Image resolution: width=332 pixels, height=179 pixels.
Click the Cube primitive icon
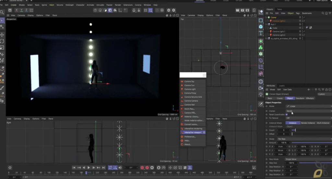261,27
